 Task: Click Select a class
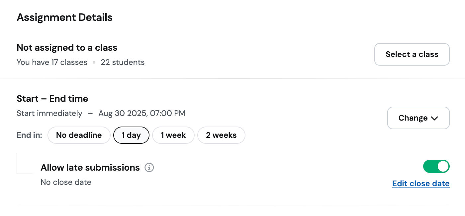click(412, 54)
